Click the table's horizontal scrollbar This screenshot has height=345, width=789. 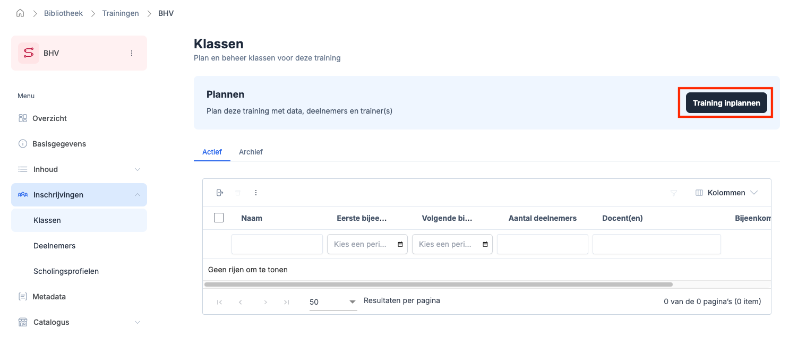438,284
